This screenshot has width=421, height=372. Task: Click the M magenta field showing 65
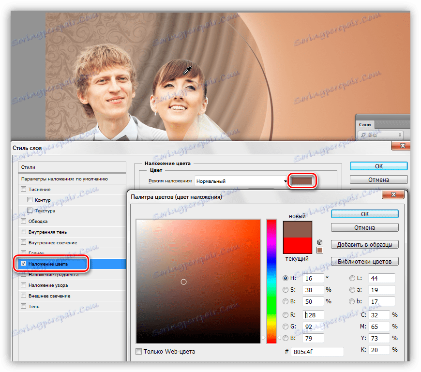click(x=379, y=327)
